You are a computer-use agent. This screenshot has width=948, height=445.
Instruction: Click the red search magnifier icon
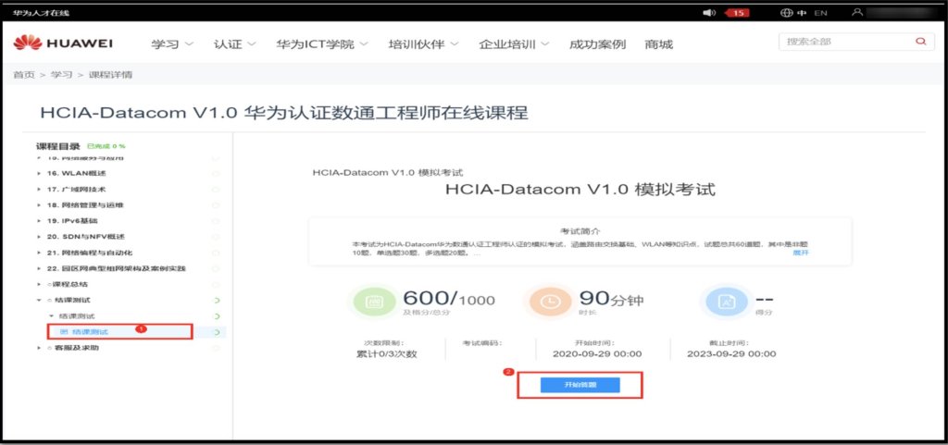[919, 42]
